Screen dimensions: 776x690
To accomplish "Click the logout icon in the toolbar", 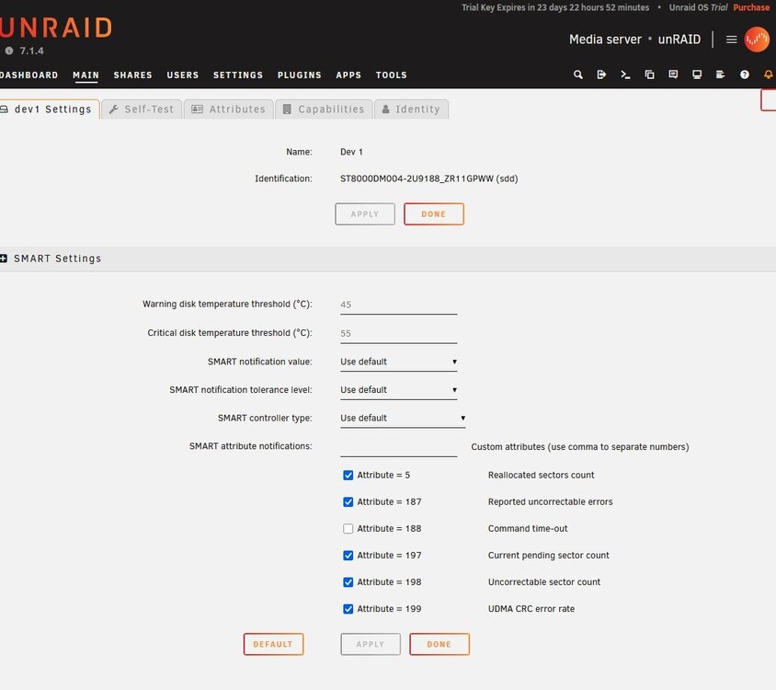I will point(601,75).
